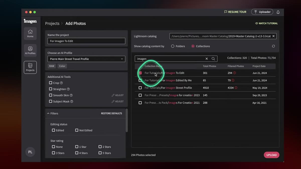Open AI Profiles in the sidebar
Image resolution: width=301 pixels, height=169 pixels.
(30, 50)
